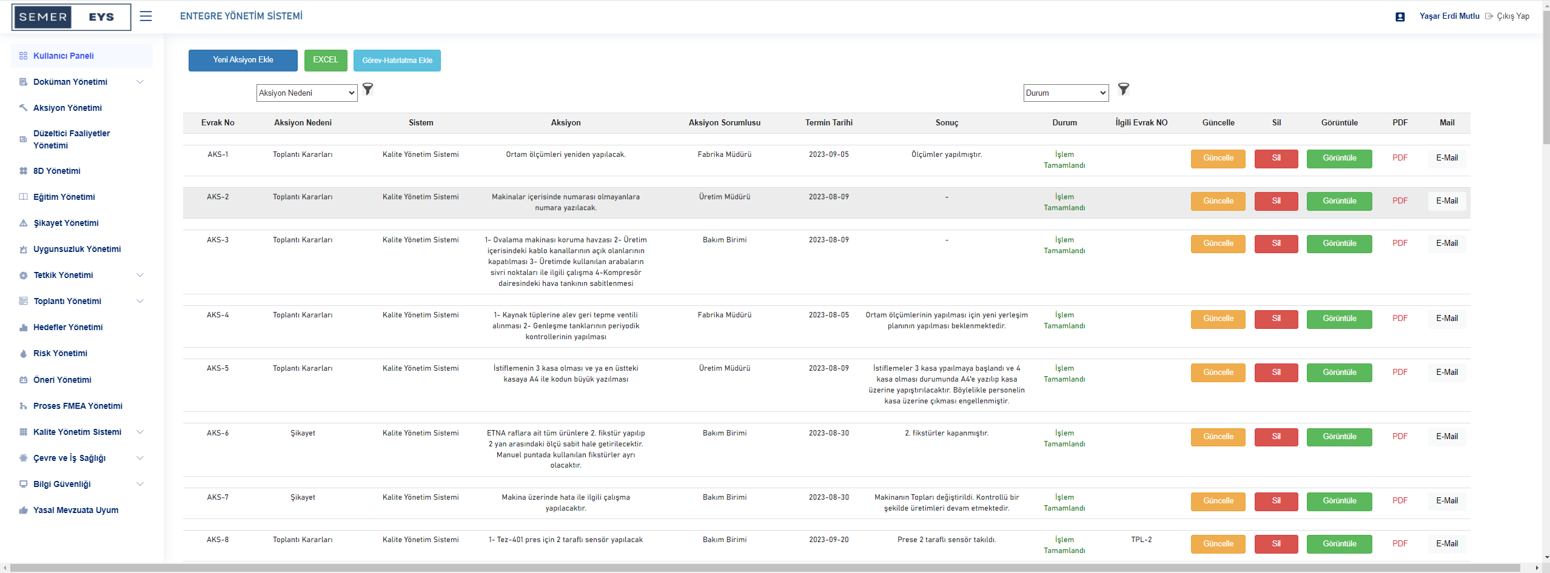Select Şikayet Yönetimi from sidebar

[x=65, y=223]
